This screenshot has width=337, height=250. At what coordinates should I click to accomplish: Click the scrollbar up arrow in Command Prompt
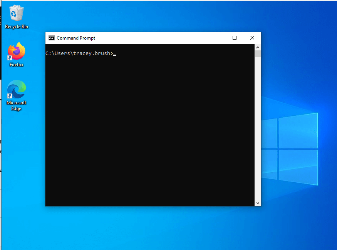click(x=258, y=47)
